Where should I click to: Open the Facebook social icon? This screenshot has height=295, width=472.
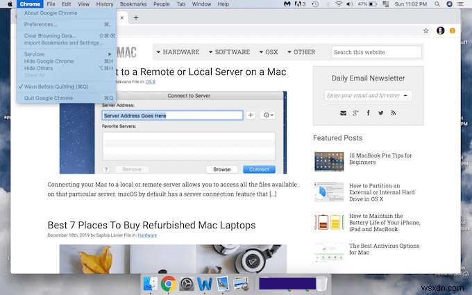(368, 113)
